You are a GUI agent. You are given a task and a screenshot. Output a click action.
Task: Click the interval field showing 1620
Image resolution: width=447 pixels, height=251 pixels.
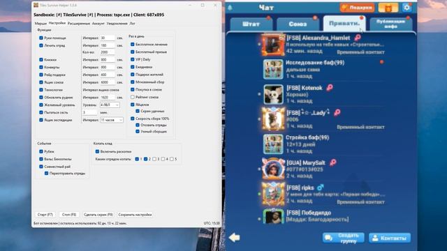point(108,98)
